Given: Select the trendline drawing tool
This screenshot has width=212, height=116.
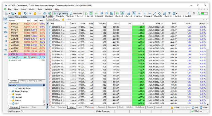Looking at the screenshot, I should pos(155,14).
